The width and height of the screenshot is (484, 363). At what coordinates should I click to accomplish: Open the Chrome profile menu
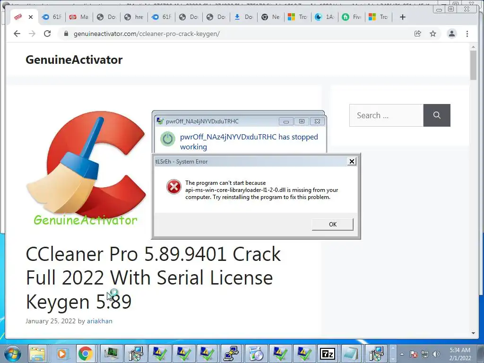[x=452, y=34]
